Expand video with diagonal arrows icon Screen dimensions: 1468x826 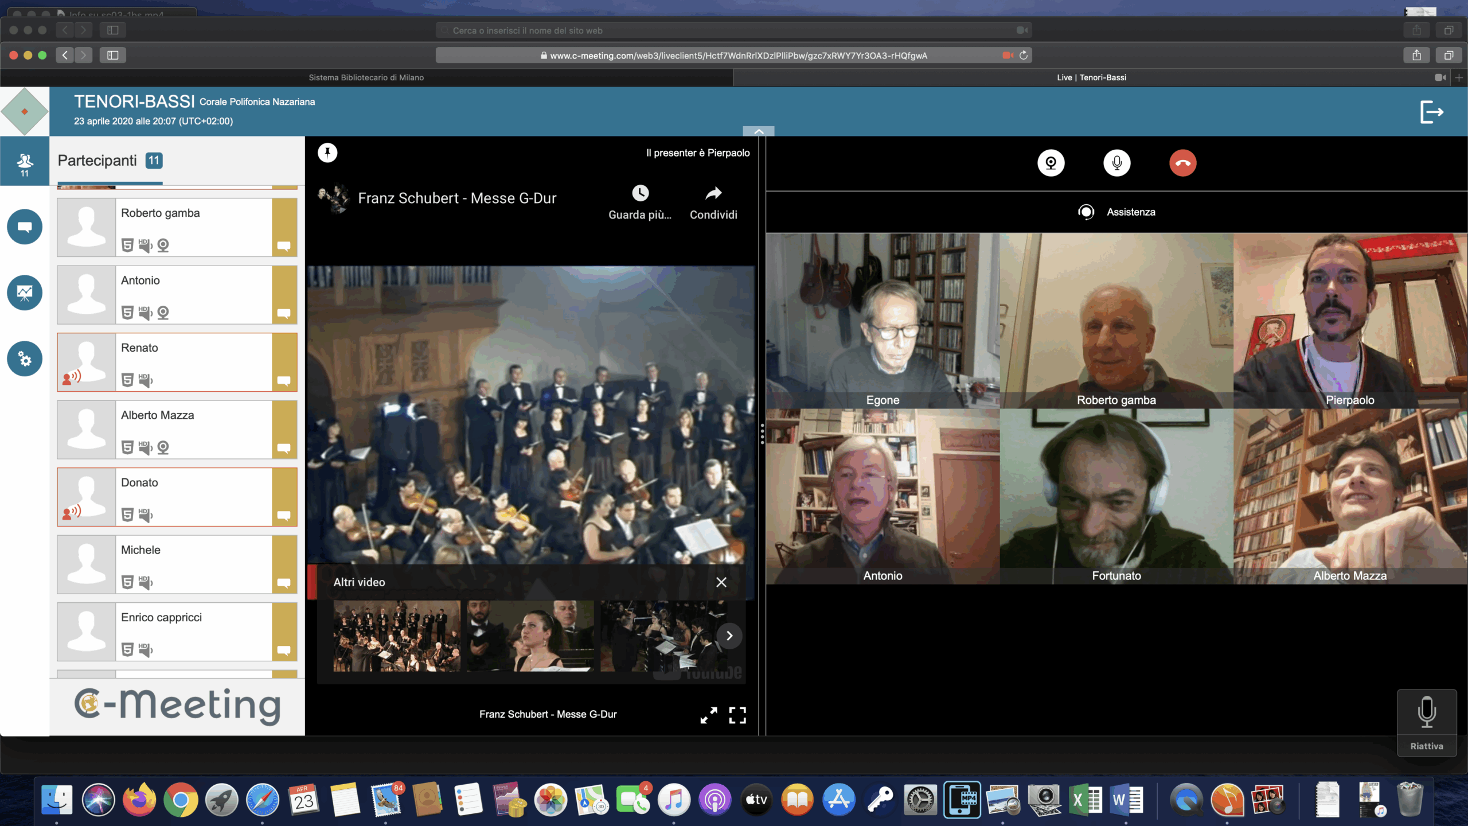click(x=709, y=715)
